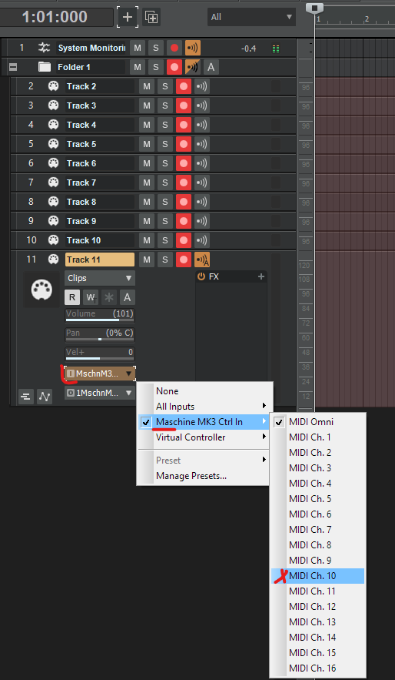Click the add track plus button
This screenshot has width=395, height=680.
click(128, 17)
